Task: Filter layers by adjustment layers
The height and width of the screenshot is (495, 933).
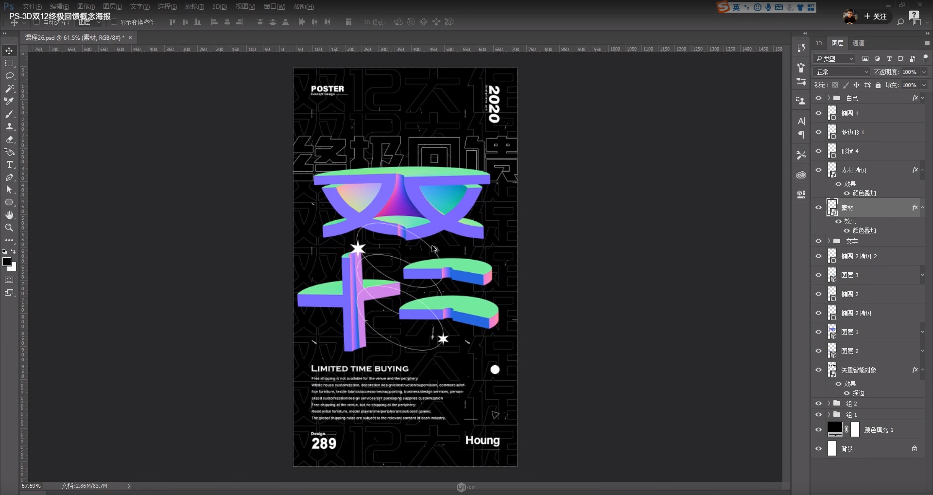Action: click(x=877, y=58)
